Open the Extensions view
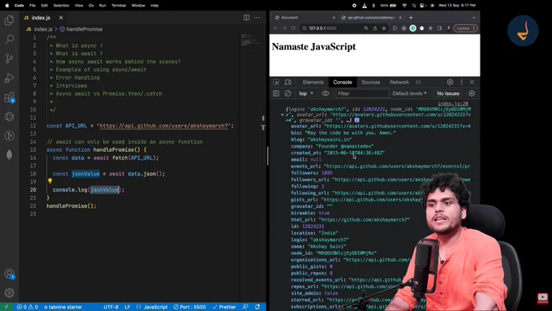The image size is (552, 311). (9, 97)
